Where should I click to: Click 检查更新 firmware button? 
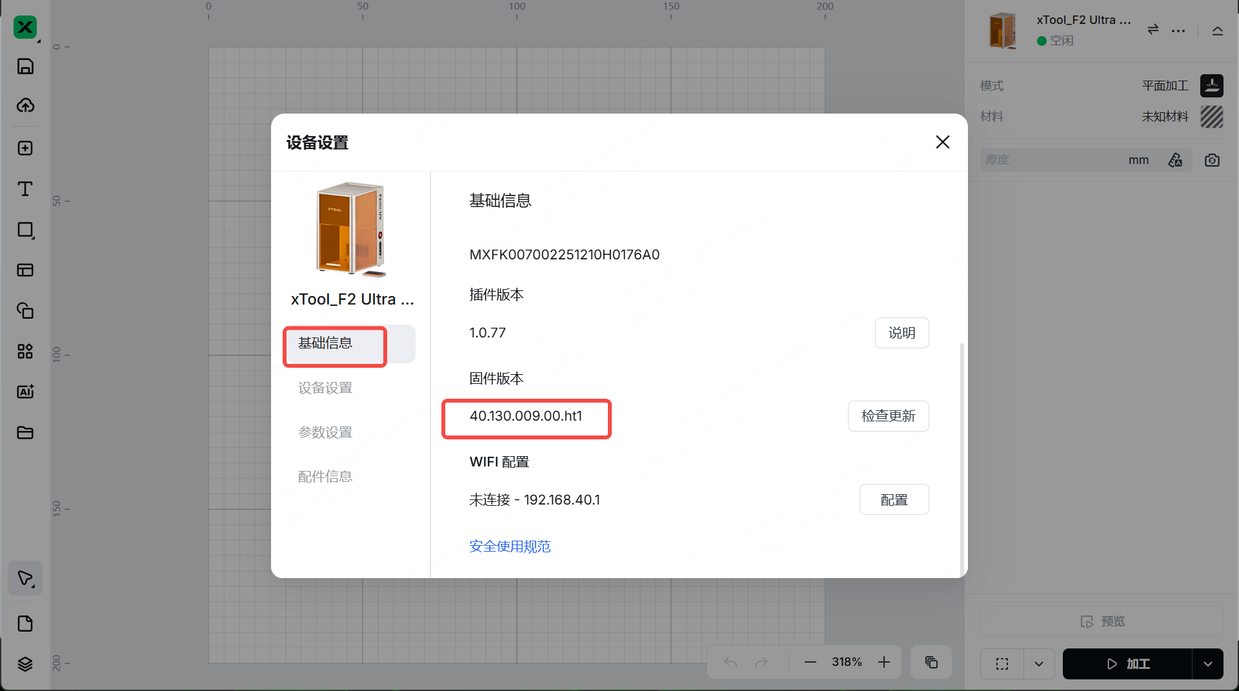(x=888, y=416)
